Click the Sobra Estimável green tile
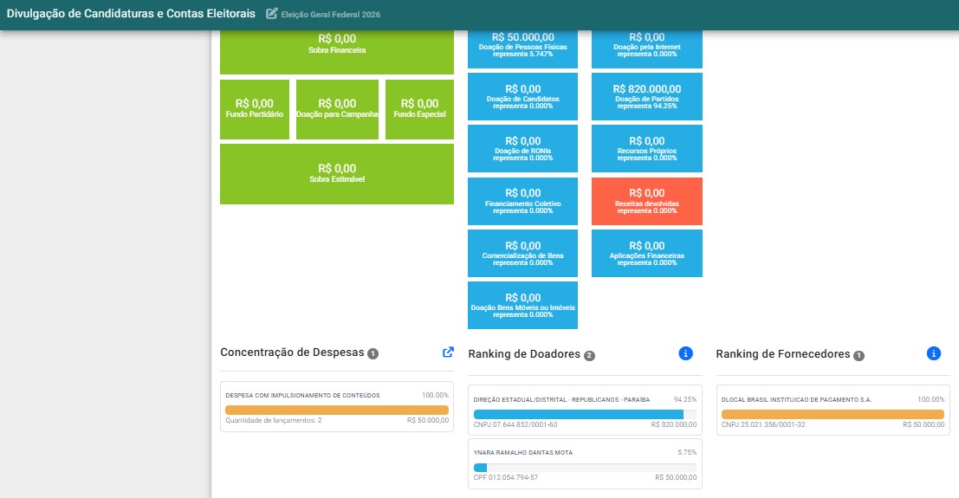The image size is (959, 498). tap(337, 174)
